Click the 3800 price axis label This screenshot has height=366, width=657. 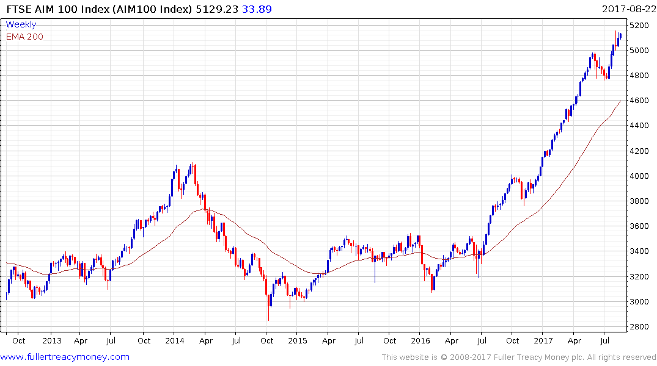click(x=639, y=201)
